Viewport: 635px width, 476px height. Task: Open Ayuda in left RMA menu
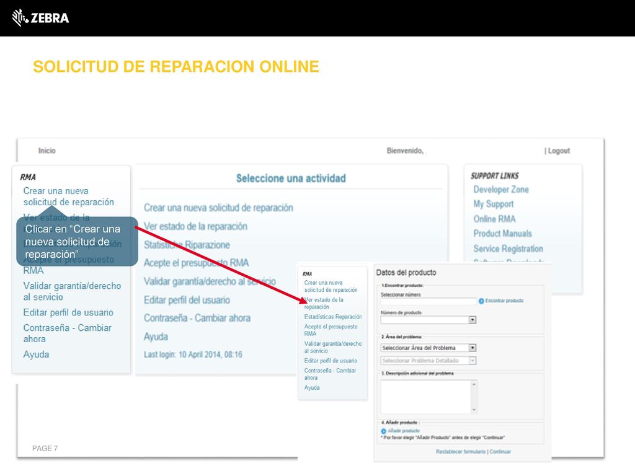click(36, 355)
